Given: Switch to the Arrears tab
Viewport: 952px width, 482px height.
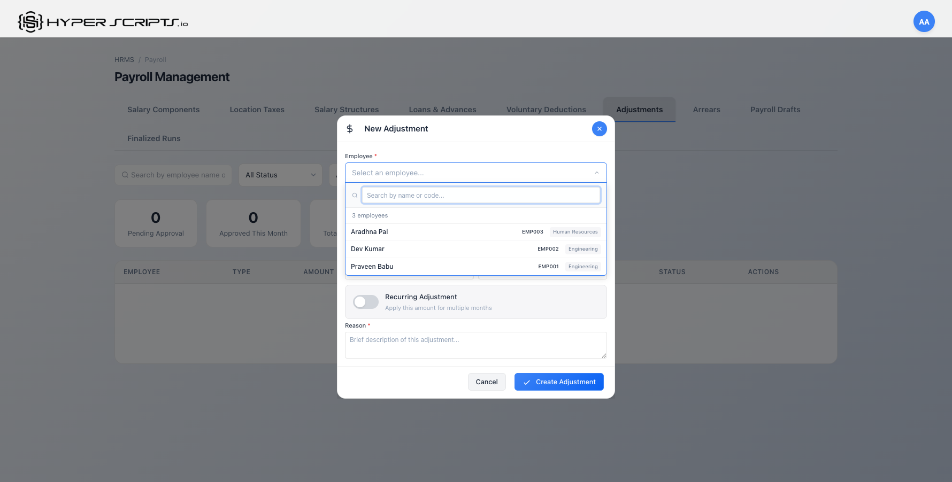Looking at the screenshot, I should pyautogui.click(x=707, y=110).
